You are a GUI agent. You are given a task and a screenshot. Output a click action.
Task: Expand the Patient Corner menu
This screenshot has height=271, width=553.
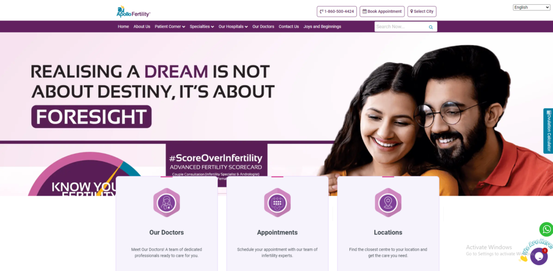pos(170,27)
